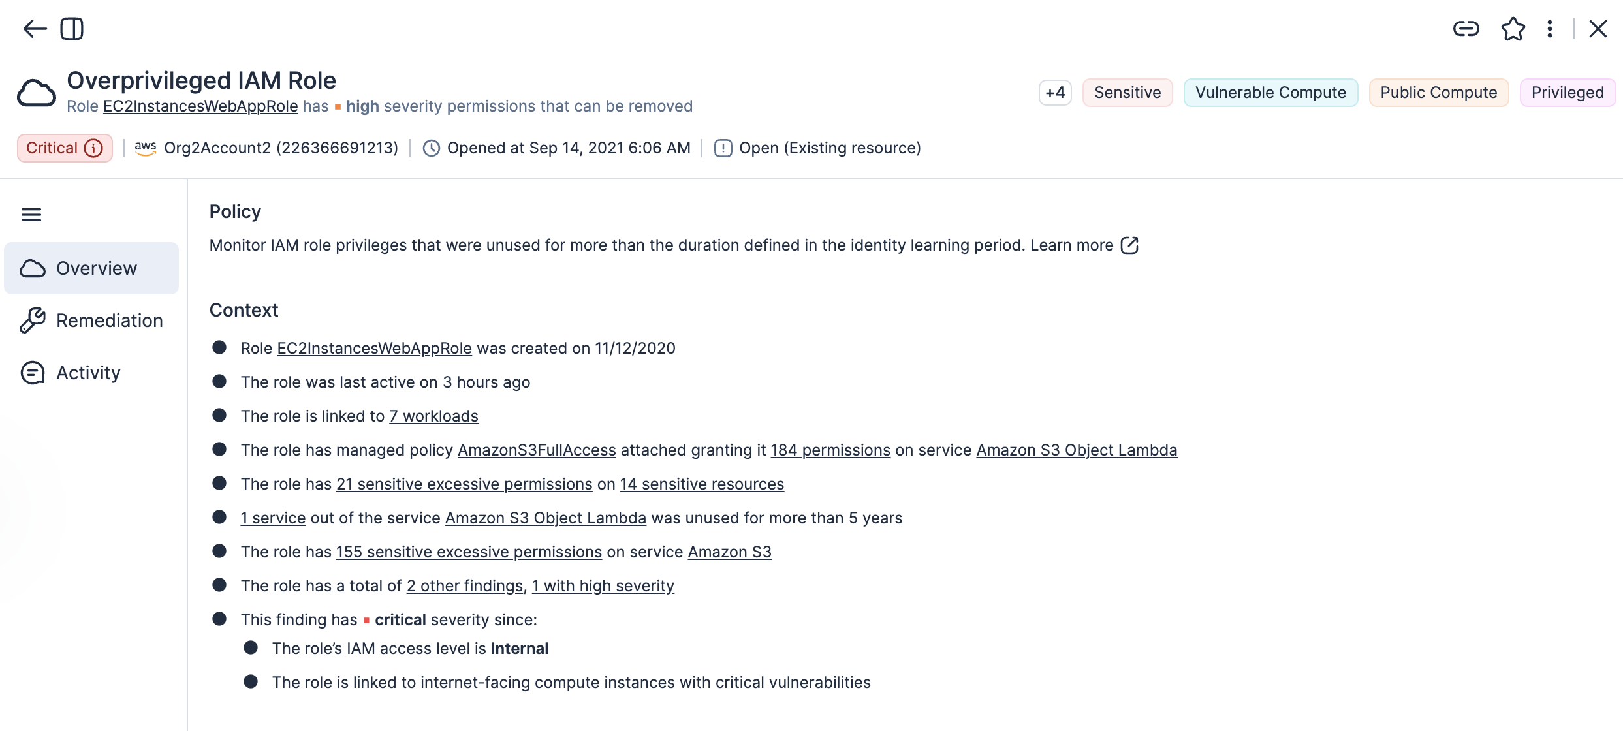Toggle the side panel layout icon
The image size is (1623, 731).
(x=72, y=29)
